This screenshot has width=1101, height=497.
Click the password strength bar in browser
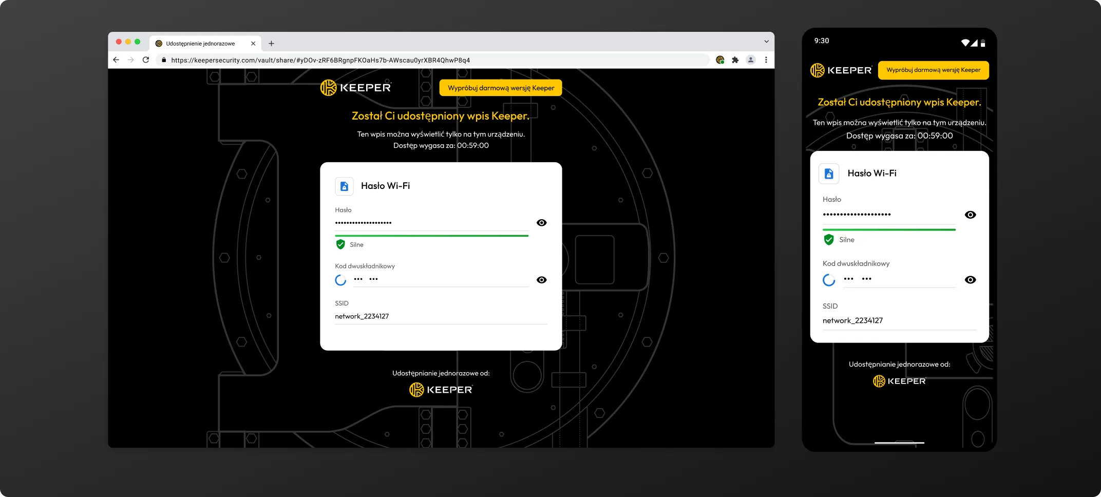pos(431,236)
